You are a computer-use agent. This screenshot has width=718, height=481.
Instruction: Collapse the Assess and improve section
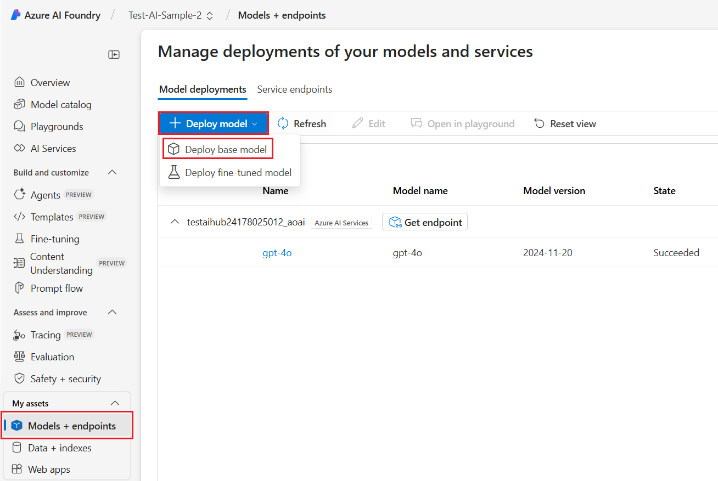[113, 312]
